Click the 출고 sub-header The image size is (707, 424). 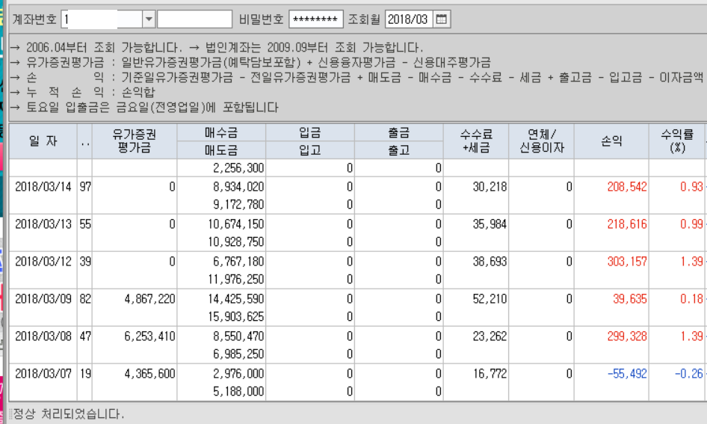click(x=399, y=150)
